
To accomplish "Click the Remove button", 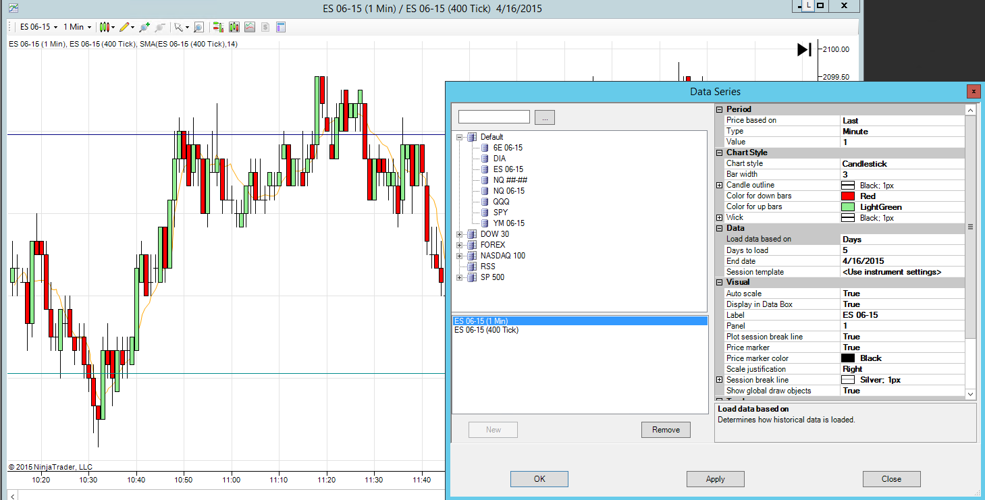I will pyautogui.click(x=666, y=430).
